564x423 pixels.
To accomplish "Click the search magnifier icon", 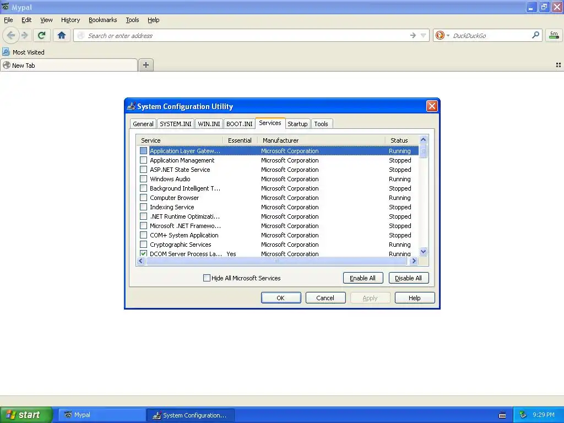I will click(535, 35).
